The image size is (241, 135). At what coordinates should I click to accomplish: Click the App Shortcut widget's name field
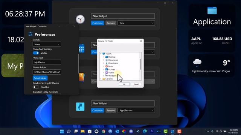[x=123, y=103]
